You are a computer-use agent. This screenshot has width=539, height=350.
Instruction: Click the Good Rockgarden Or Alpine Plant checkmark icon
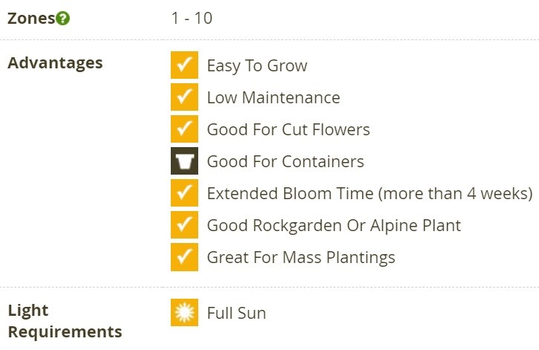(x=184, y=225)
